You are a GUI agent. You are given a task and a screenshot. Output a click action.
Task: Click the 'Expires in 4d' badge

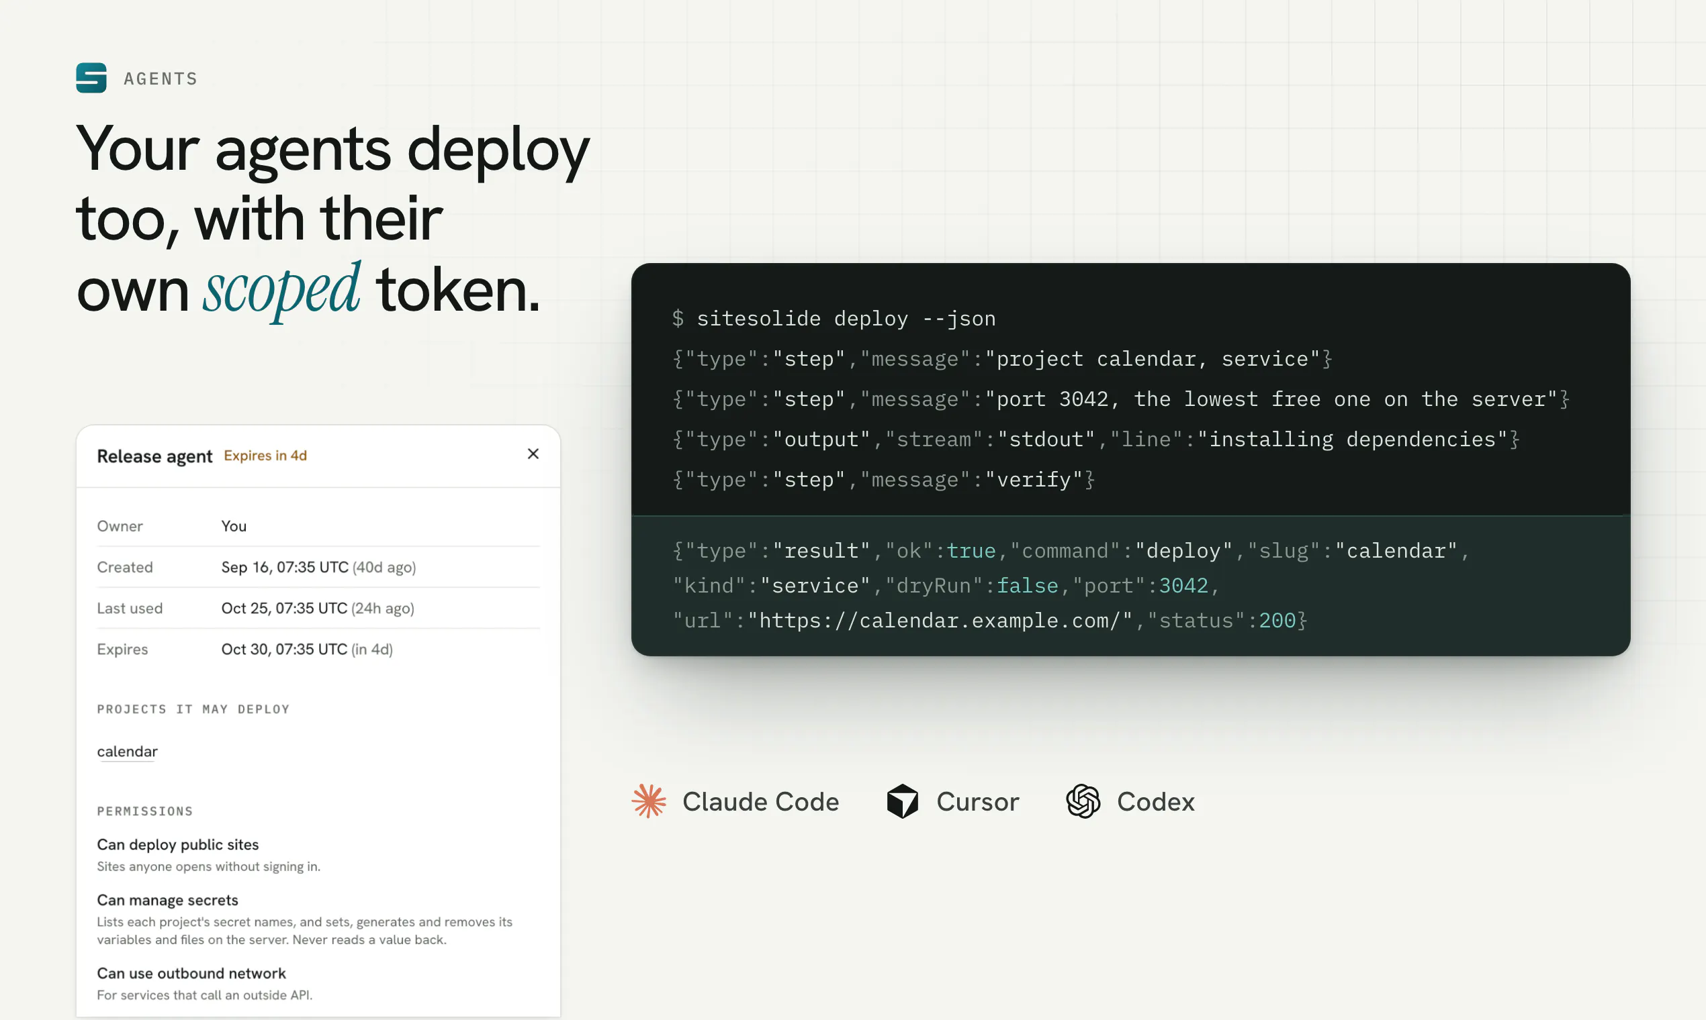pyautogui.click(x=265, y=456)
